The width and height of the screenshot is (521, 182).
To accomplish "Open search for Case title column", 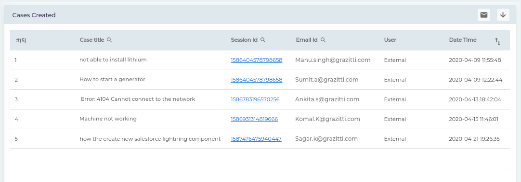I will tap(109, 40).
